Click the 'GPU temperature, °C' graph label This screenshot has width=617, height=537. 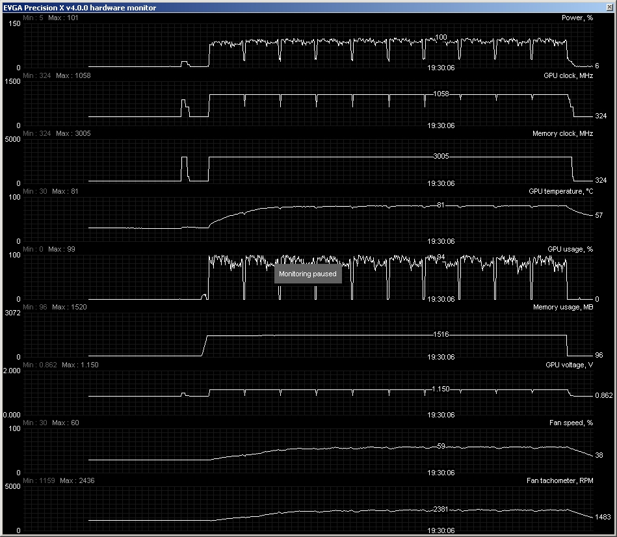[x=560, y=191]
